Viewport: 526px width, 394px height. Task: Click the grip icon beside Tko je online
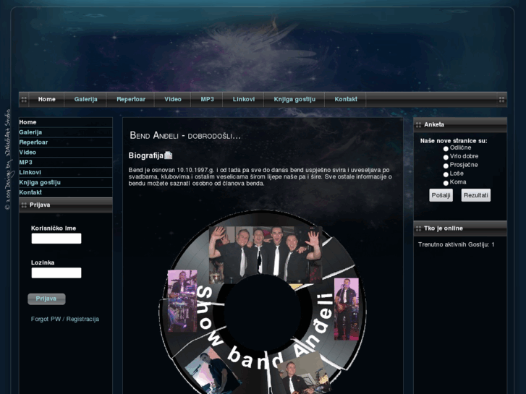(418, 228)
